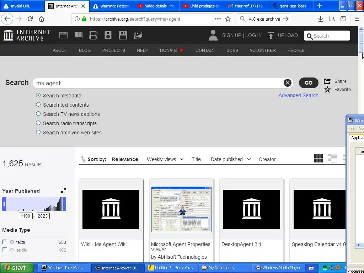Open the Firefox downloads arrow icon
This screenshot has height=273, width=364.
tap(321, 19)
